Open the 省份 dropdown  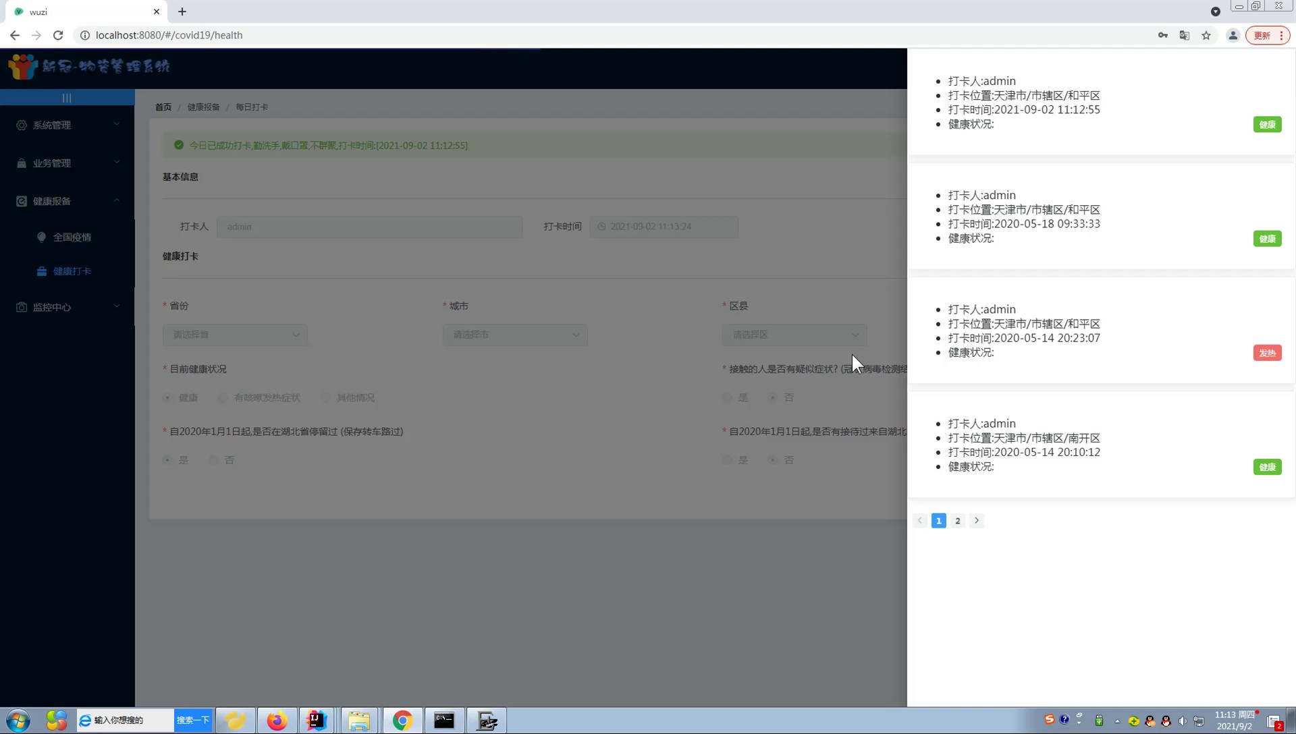click(235, 335)
